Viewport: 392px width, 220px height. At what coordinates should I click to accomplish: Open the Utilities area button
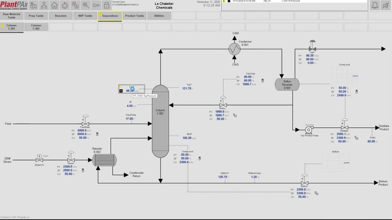click(x=159, y=16)
